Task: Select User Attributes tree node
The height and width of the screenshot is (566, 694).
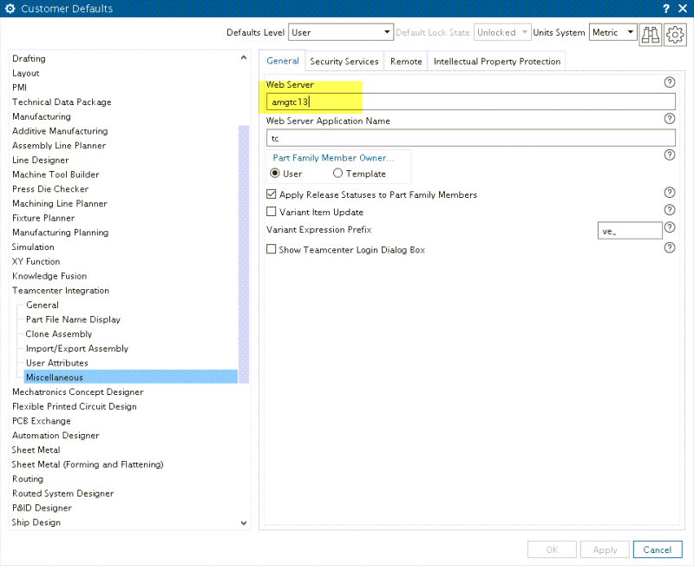Action: pos(57,363)
